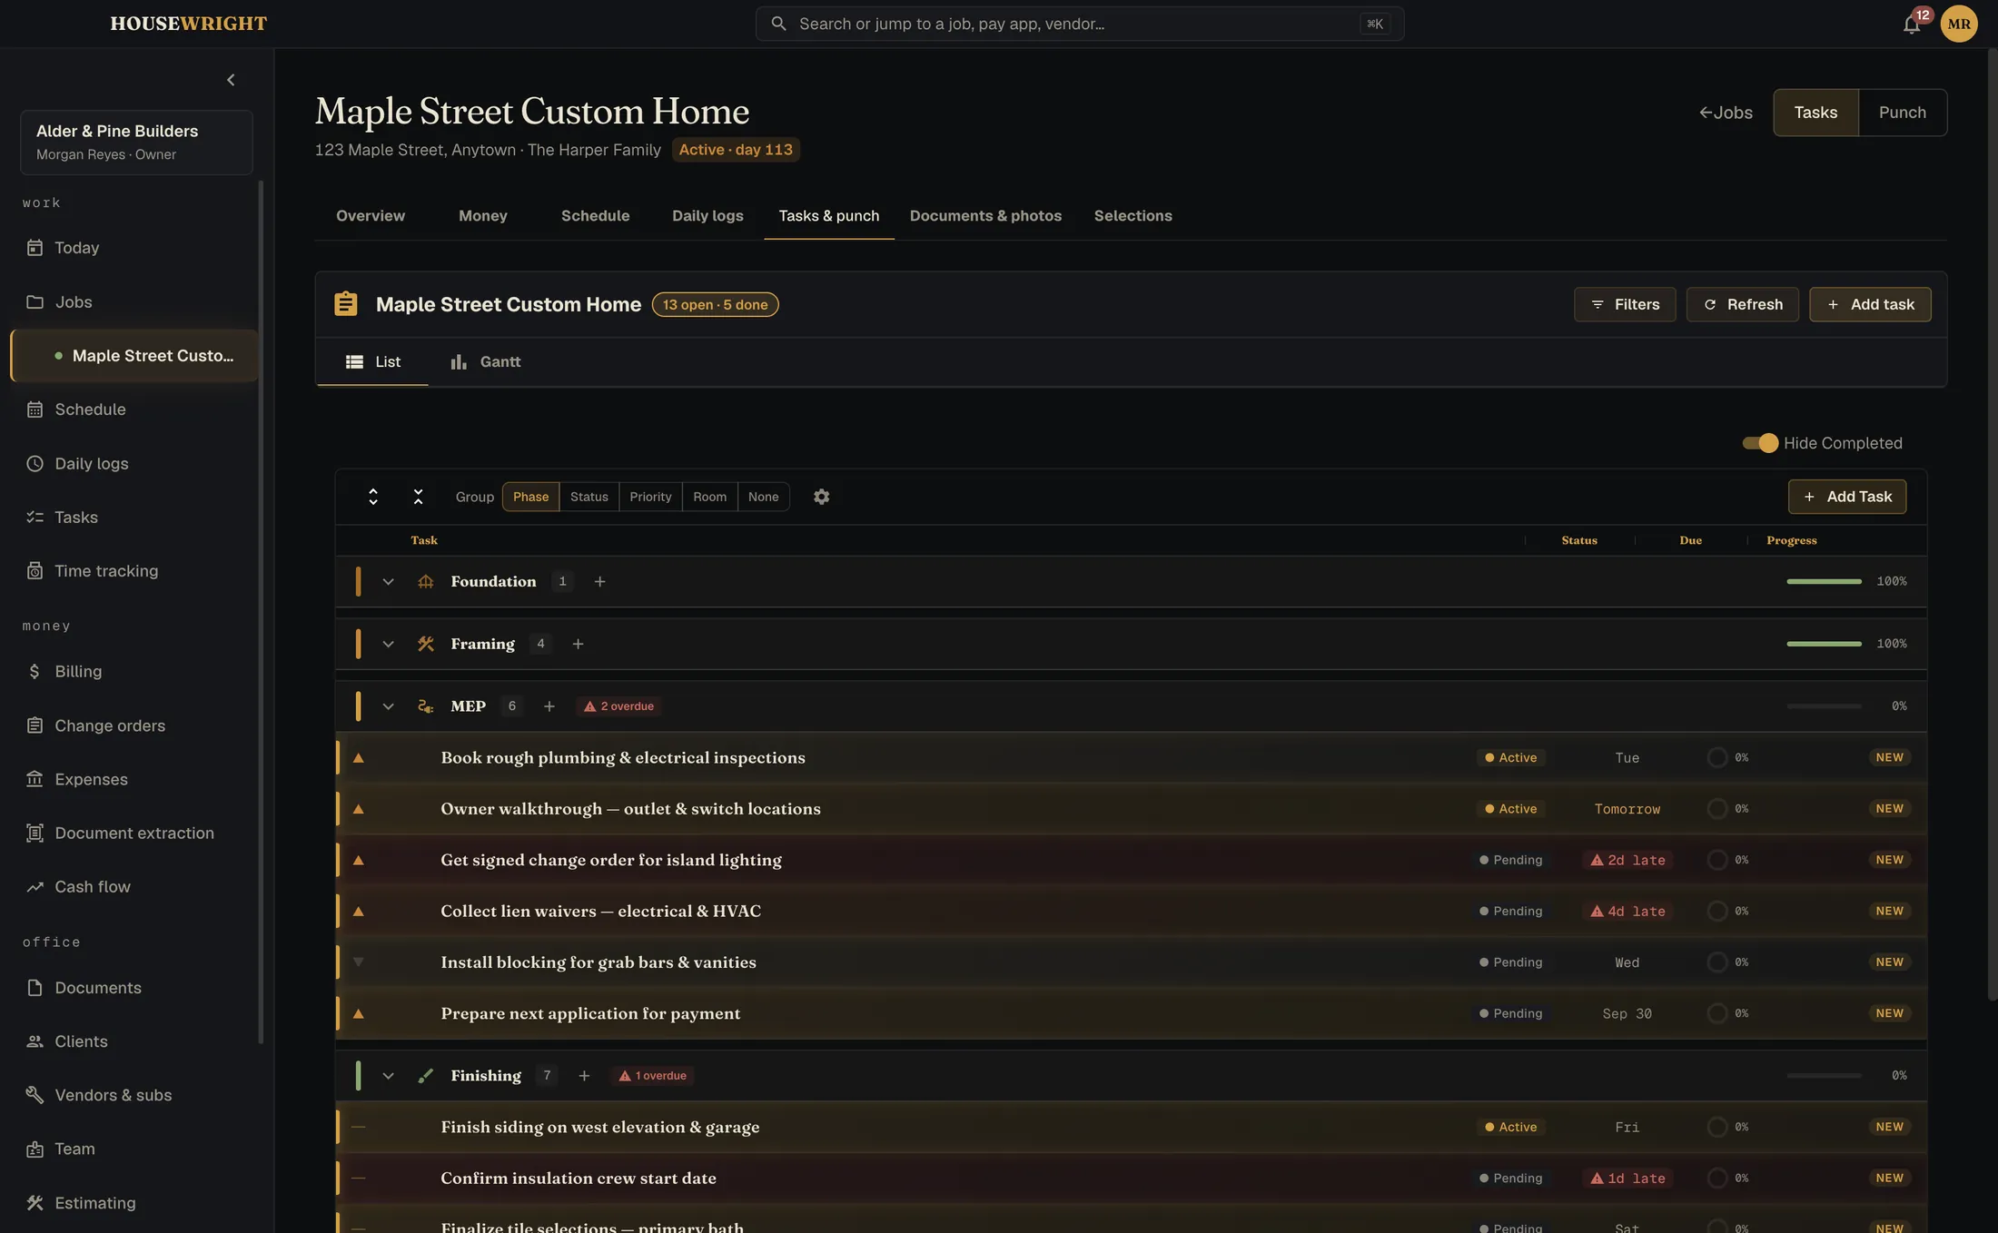The width and height of the screenshot is (1998, 1233).
Task: Click the Finishing 0% progress bar
Action: tap(1824, 1076)
